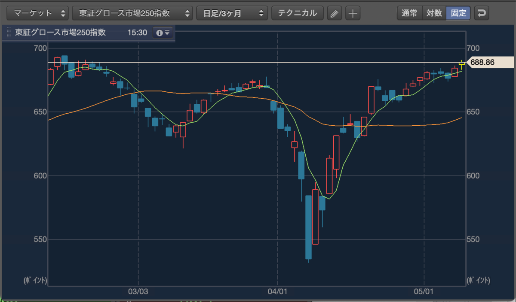516x302 pixels.
Task: Click the テクニカル button
Action: coord(298,13)
